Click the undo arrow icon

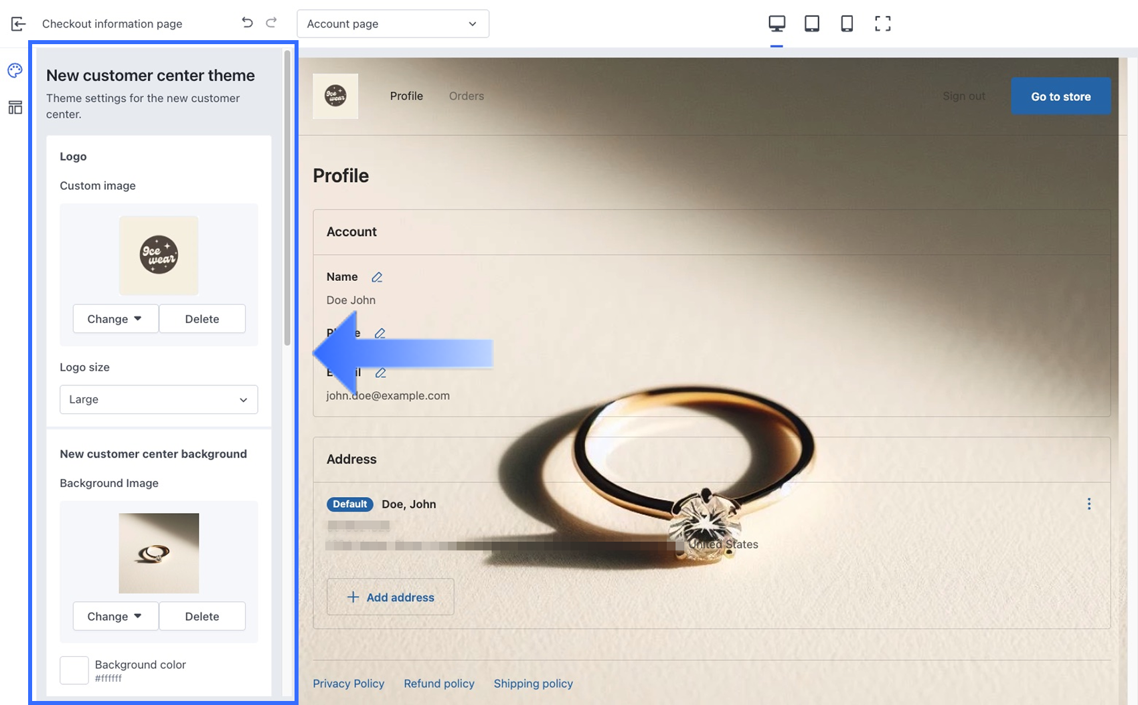(247, 23)
